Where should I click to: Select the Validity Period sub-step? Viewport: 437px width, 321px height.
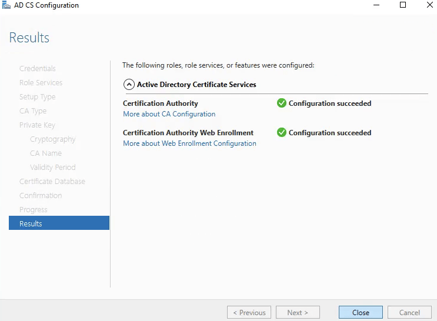coord(53,168)
